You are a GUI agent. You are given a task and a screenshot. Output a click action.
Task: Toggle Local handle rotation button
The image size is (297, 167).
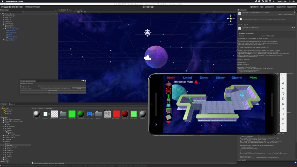coord(37,7)
